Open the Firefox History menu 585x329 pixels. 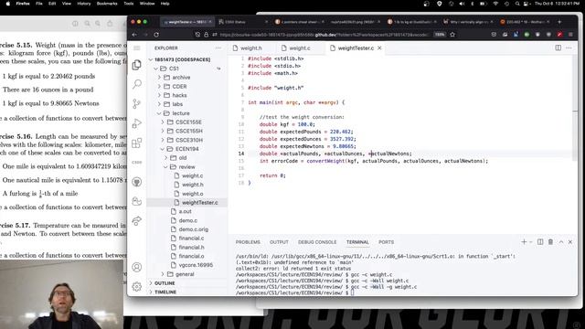tap(83, 4)
